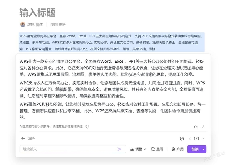This screenshot has width=231, height=165.
Task: Click the 输入标题 title field
Action: [x=38, y=13]
